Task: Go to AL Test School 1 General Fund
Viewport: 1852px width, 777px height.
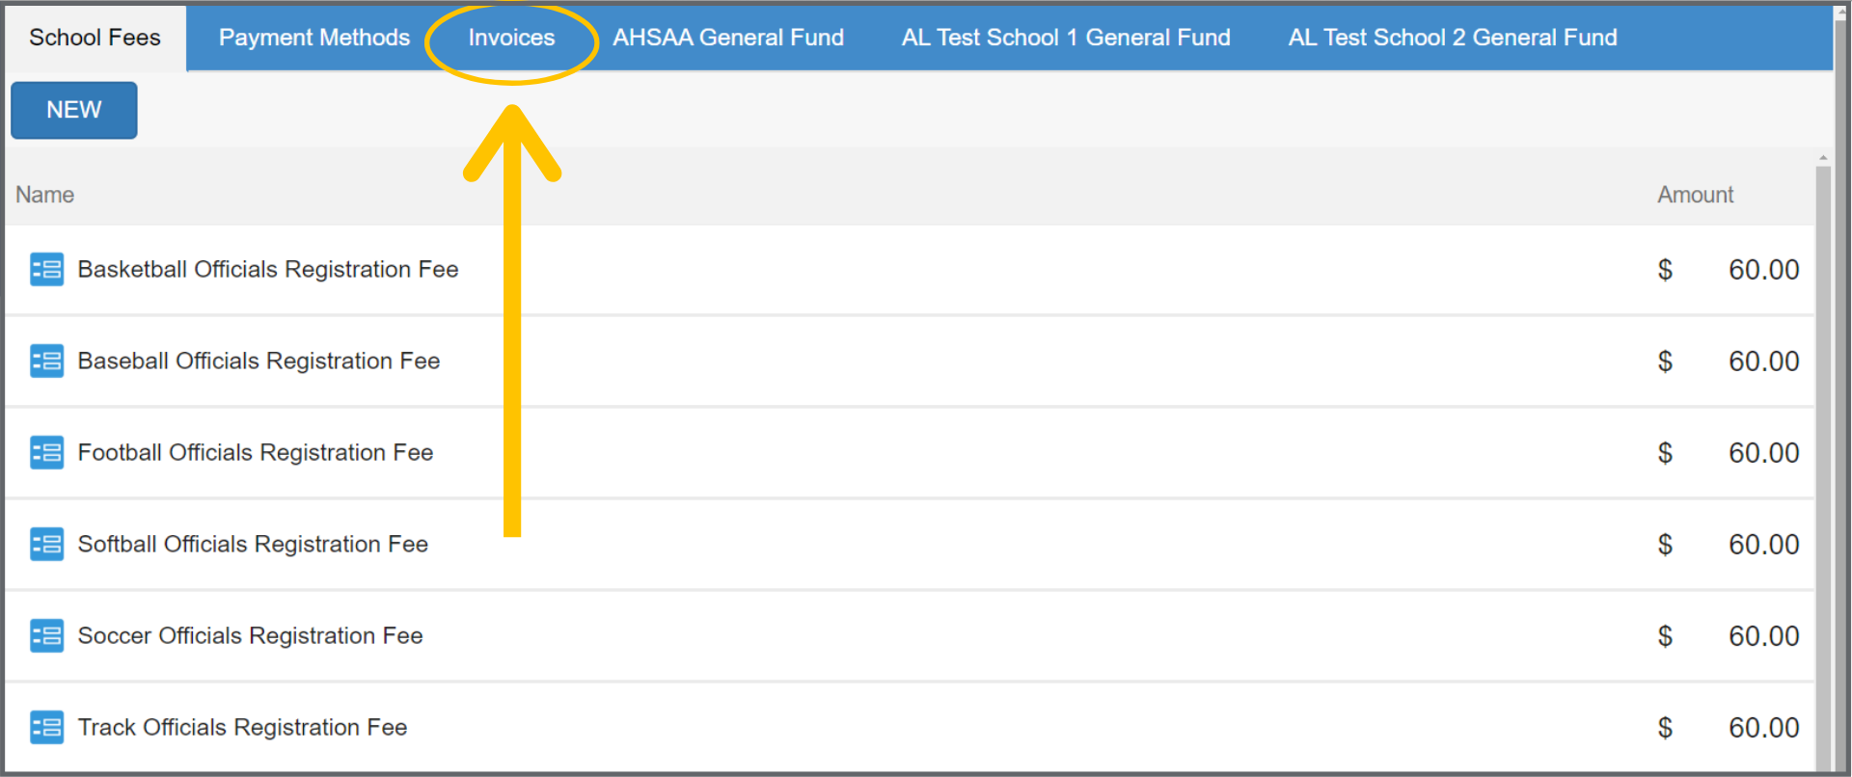Action: pyautogui.click(x=1066, y=38)
